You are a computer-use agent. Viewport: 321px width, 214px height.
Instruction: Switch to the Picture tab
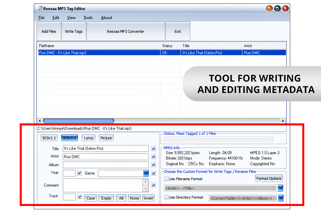coord(106,138)
